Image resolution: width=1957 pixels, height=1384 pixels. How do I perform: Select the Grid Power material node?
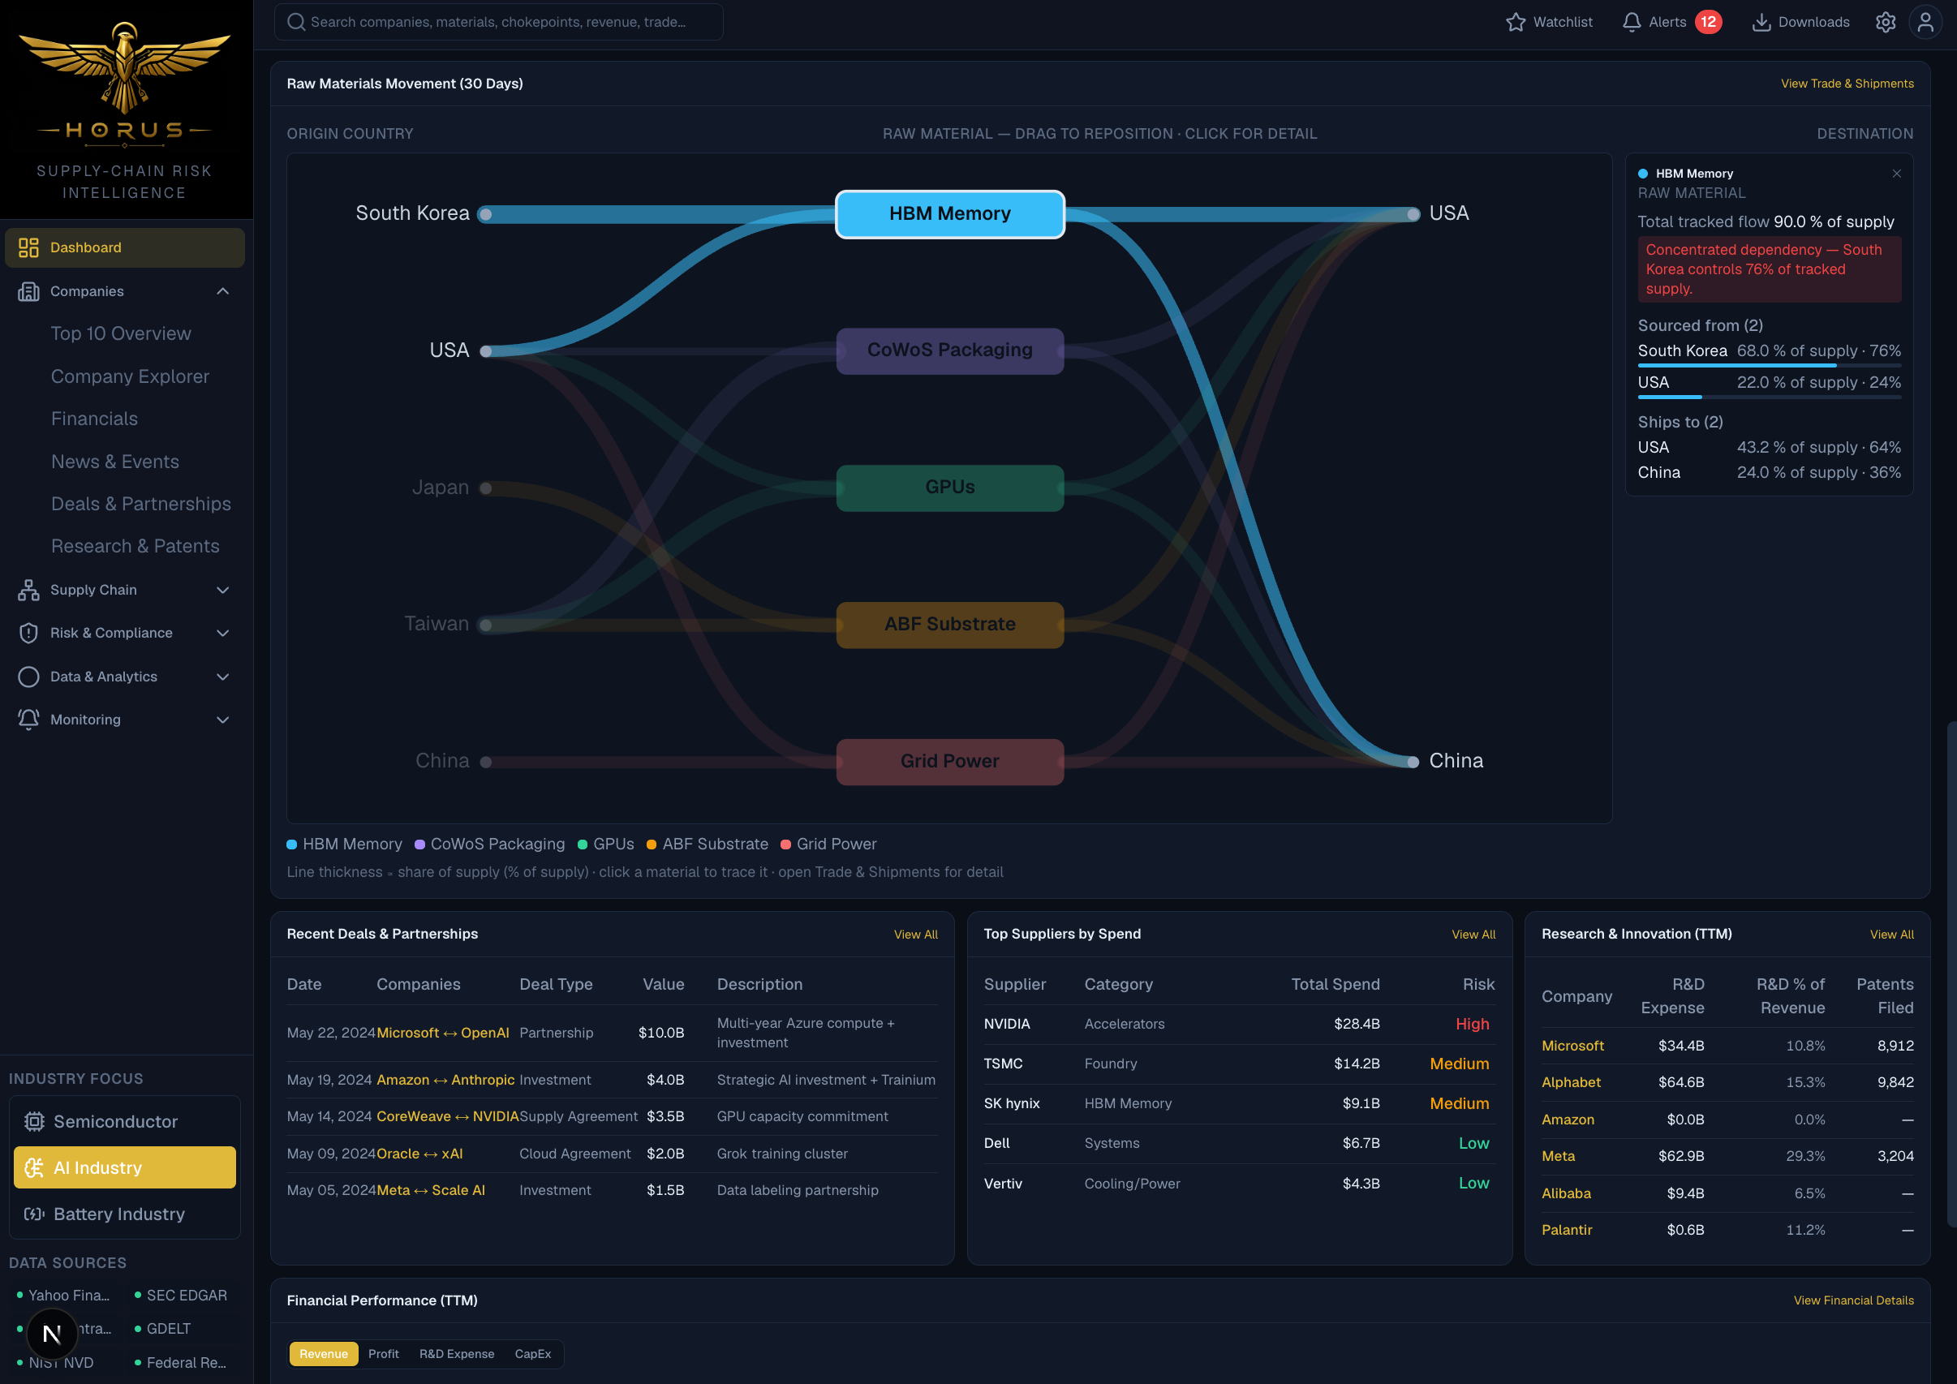click(950, 762)
